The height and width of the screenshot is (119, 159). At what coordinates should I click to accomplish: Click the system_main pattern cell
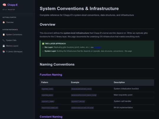click(47, 95)
